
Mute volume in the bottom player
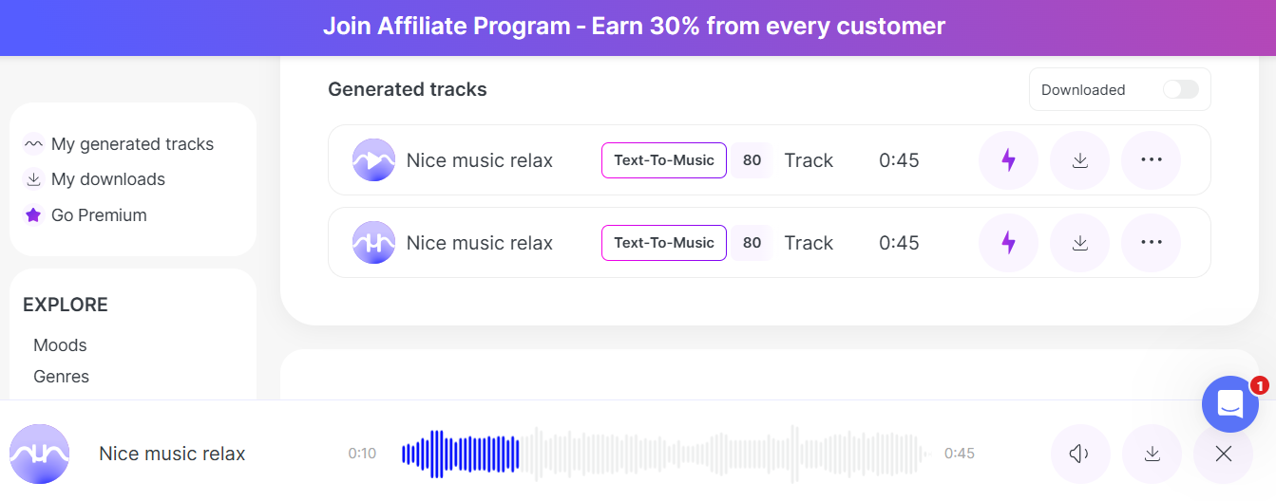[x=1080, y=454]
